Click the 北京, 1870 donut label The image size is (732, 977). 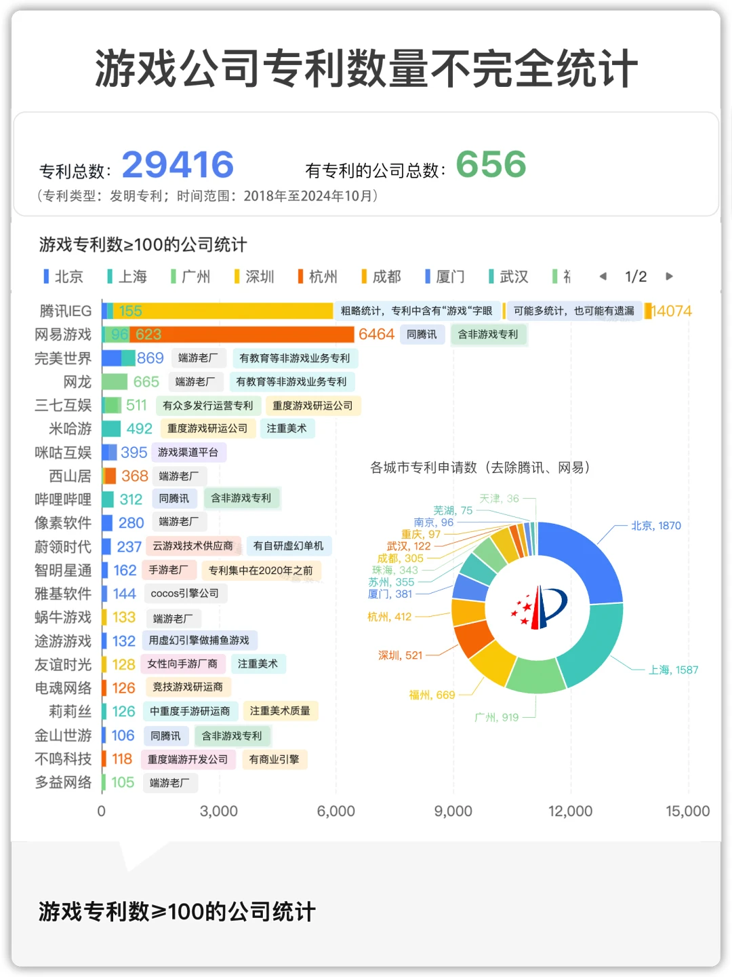point(656,526)
